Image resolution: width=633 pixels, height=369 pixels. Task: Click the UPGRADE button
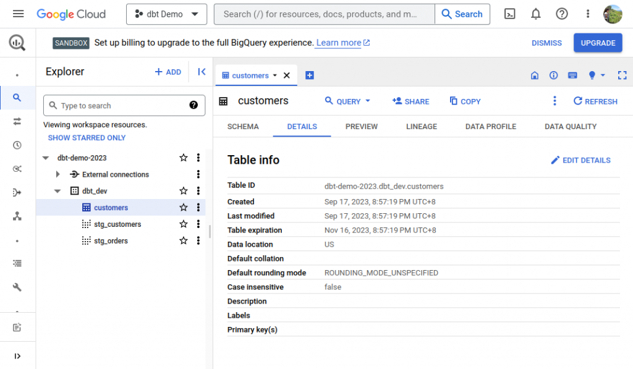click(x=598, y=43)
